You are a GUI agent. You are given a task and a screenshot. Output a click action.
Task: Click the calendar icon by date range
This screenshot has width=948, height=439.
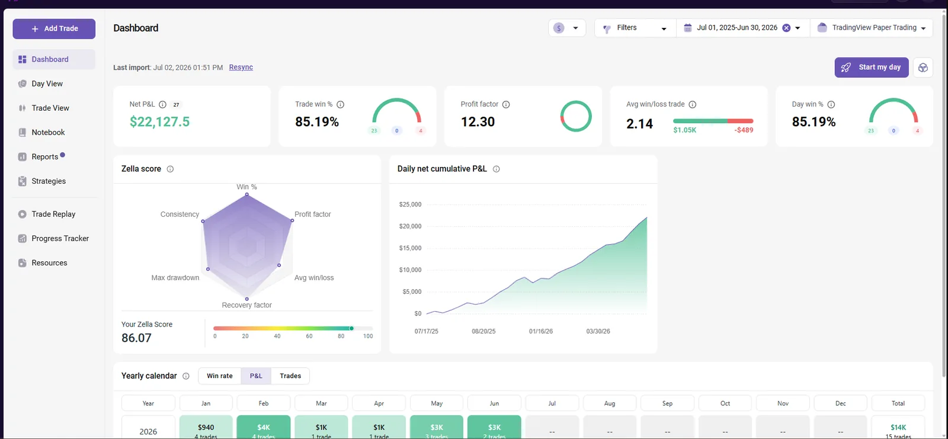[688, 28]
